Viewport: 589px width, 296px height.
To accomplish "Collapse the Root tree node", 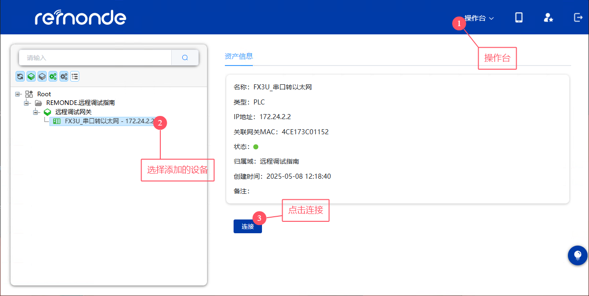I will coord(18,94).
